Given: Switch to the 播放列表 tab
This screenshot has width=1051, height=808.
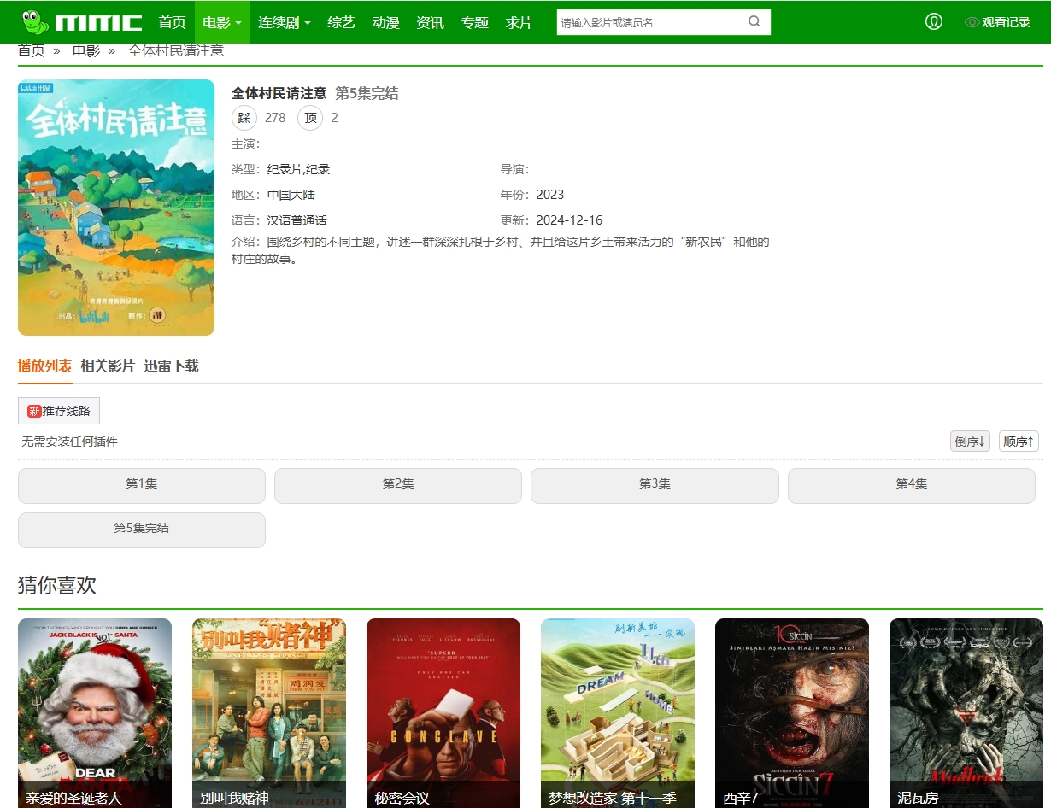Looking at the screenshot, I should click(x=45, y=366).
